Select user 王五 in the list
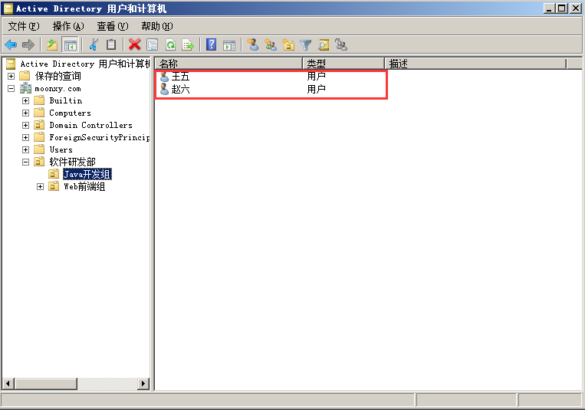 pyautogui.click(x=181, y=77)
